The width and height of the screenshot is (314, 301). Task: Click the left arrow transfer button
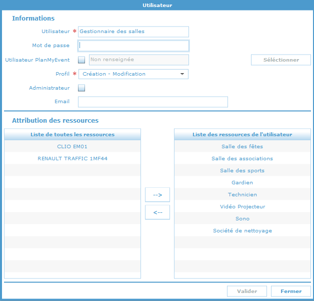click(x=157, y=212)
